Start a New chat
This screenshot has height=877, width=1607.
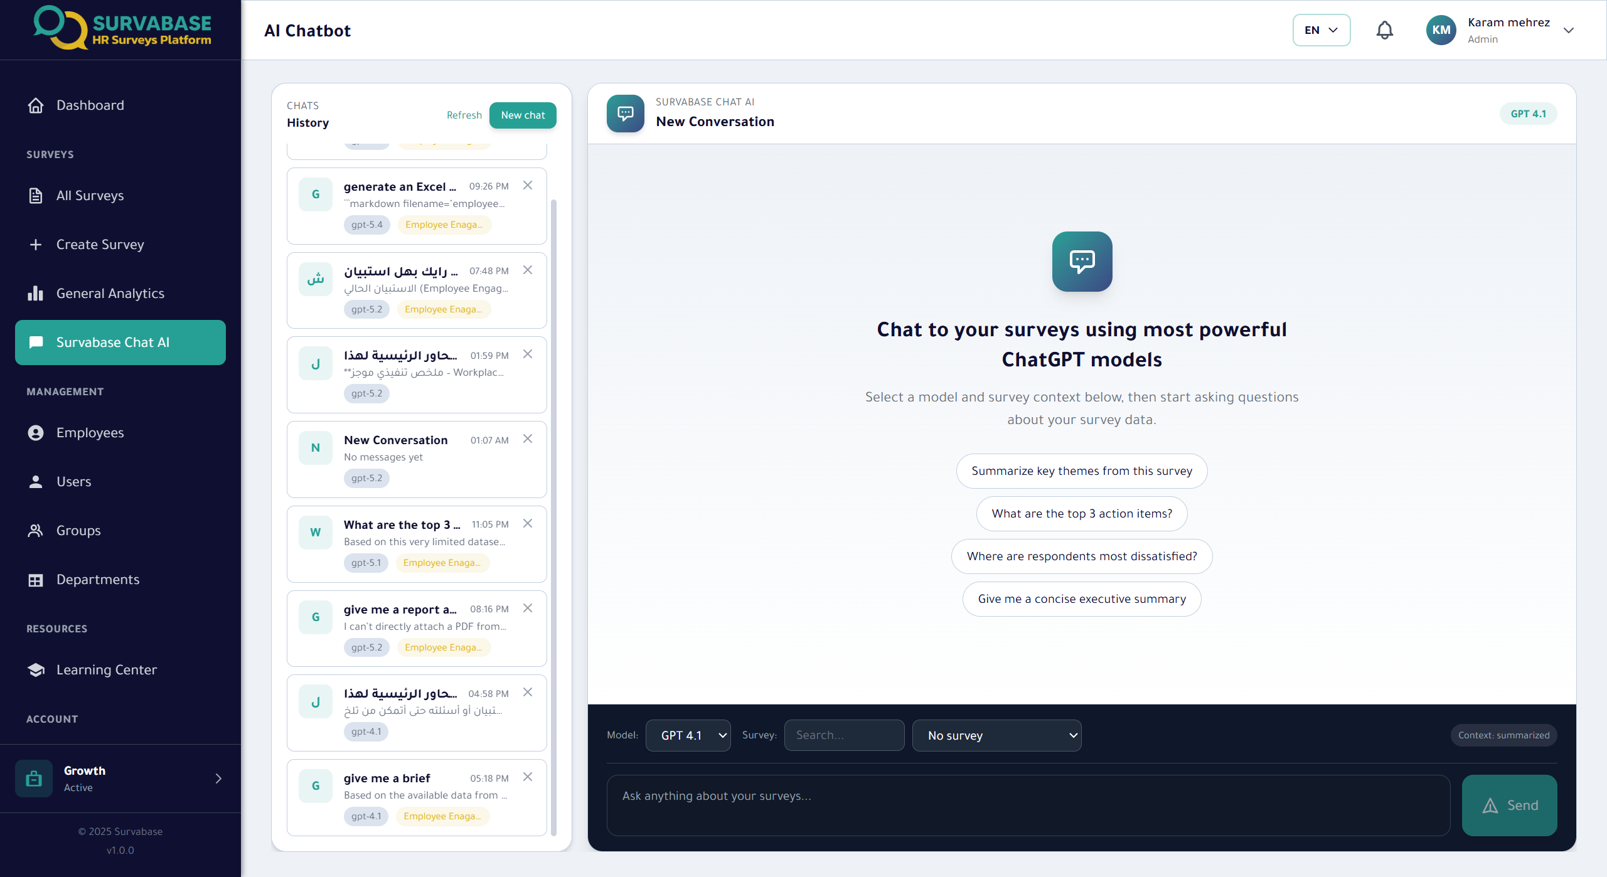pyautogui.click(x=523, y=115)
